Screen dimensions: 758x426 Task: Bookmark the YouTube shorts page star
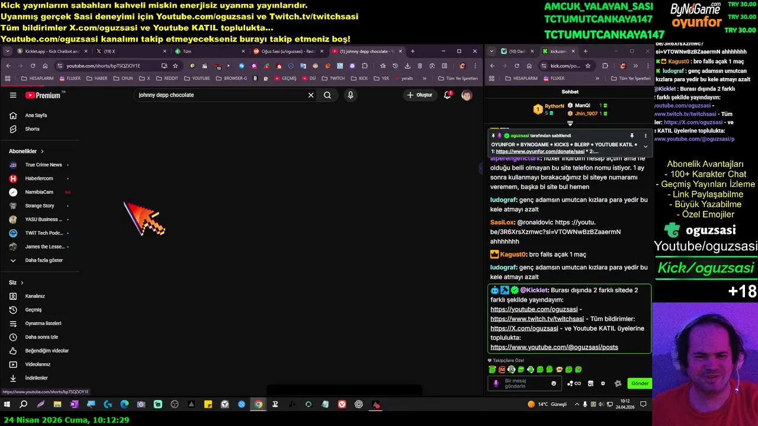pyautogui.click(x=175, y=66)
